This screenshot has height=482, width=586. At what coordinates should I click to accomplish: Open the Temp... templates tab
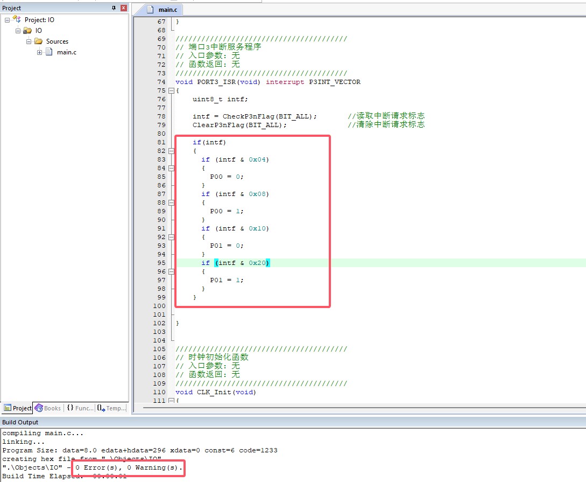coord(112,408)
